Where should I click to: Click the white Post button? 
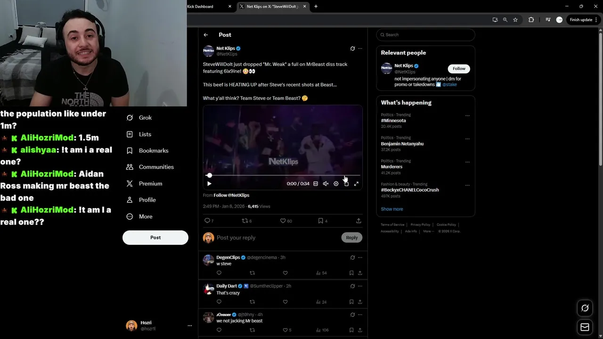click(x=155, y=237)
